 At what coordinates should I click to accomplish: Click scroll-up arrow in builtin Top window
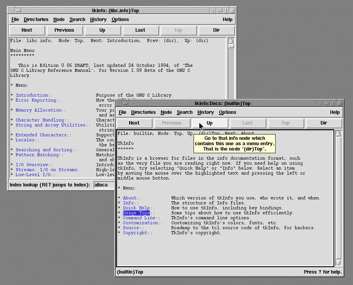pyautogui.click(x=338, y=134)
